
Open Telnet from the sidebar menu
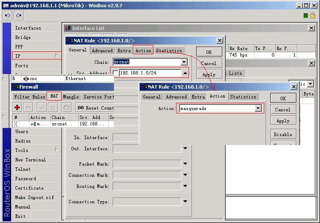coord(36,169)
